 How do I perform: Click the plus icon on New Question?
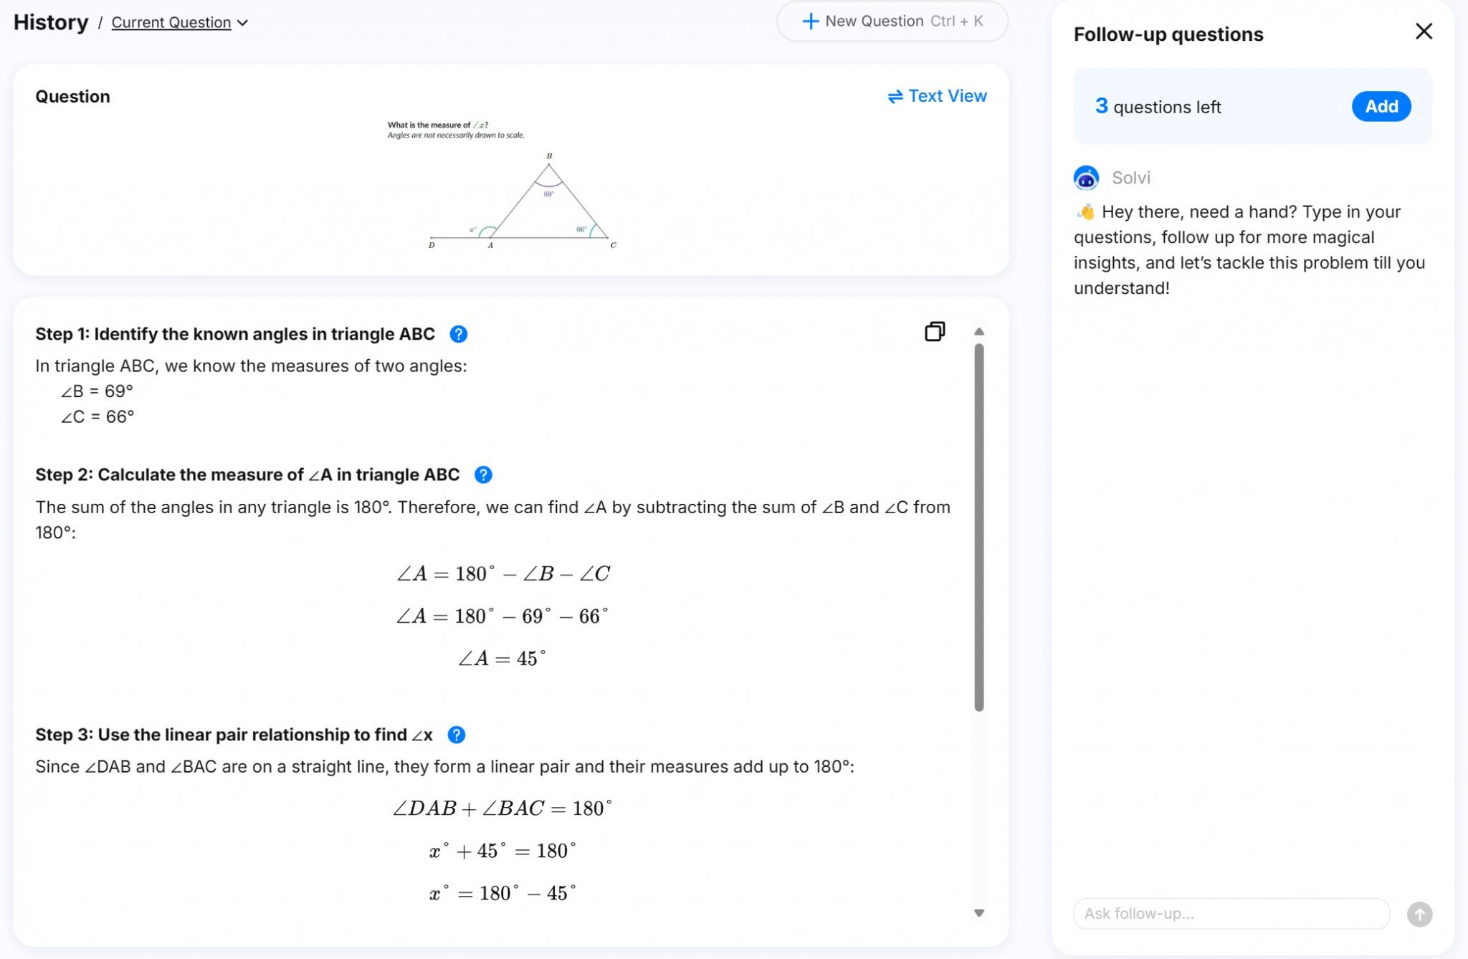pyautogui.click(x=810, y=21)
